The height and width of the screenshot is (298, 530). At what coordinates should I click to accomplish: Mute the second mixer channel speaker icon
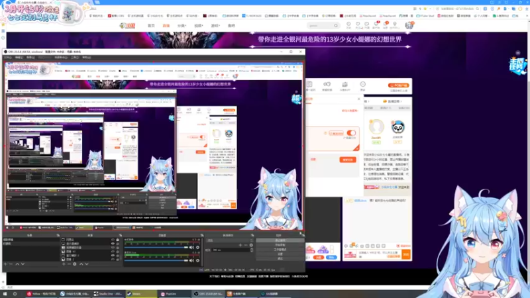pyautogui.click(x=191, y=260)
